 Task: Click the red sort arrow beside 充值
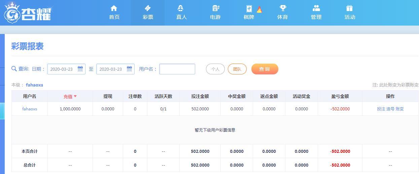pyautogui.click(x=75, y=96)
